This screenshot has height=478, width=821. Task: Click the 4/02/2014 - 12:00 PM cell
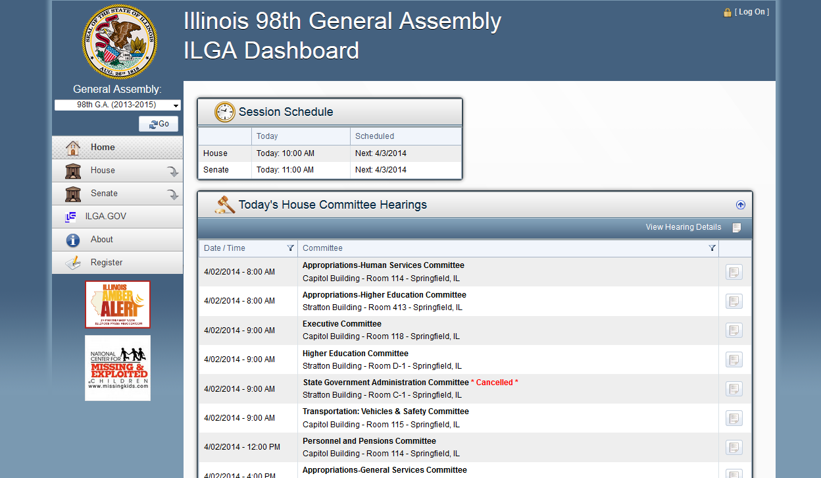pyautogui.click(x=248, y=447)
